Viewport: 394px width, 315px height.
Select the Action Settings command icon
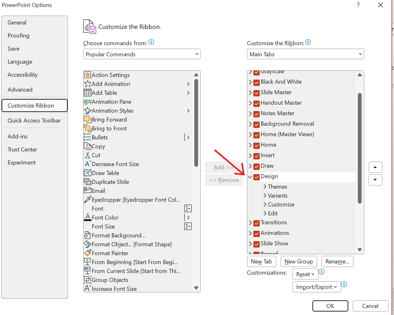pyautogui.click(x=87, y=75)
